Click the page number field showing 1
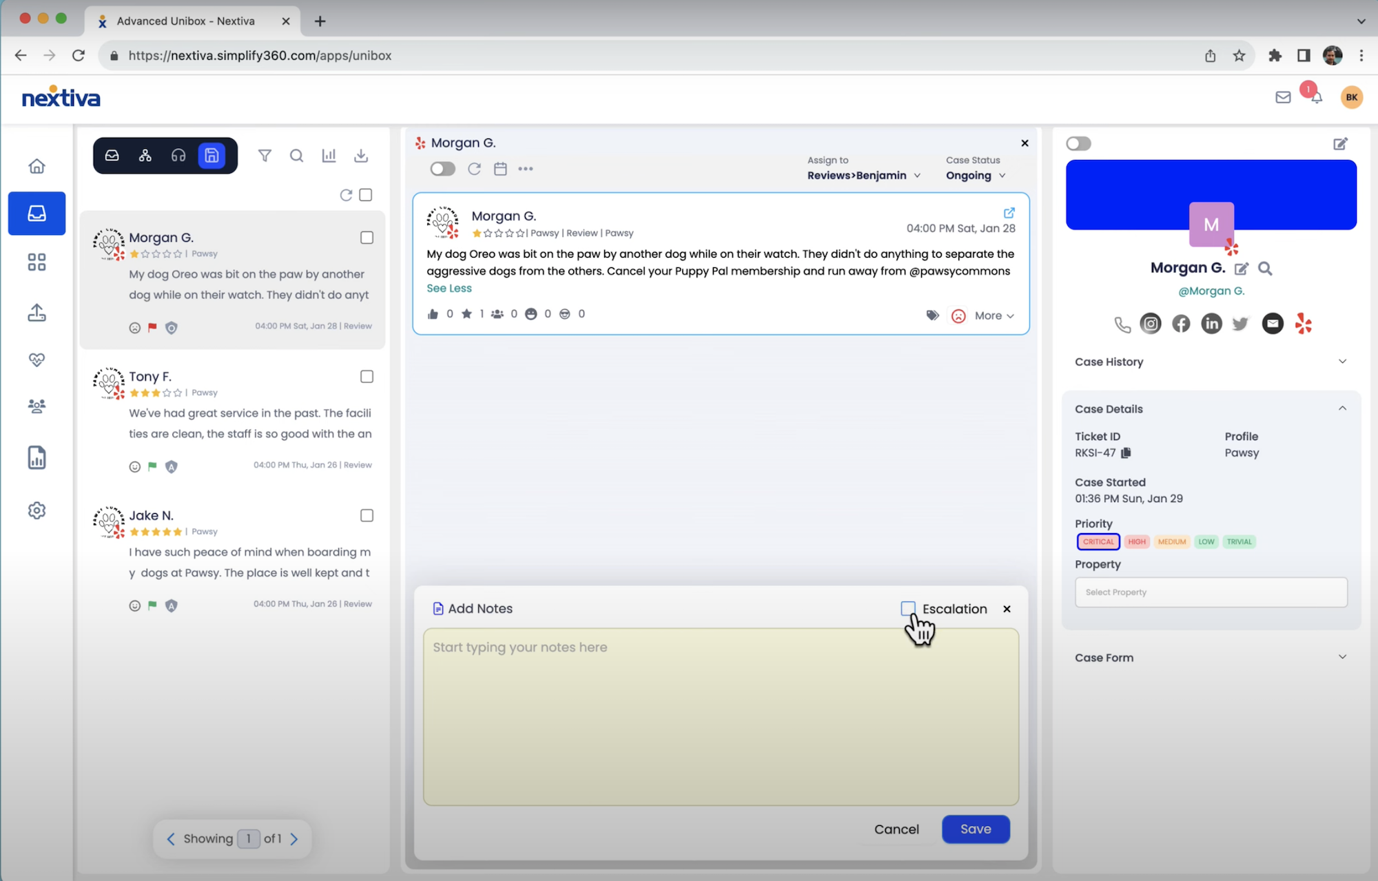 tap(249, 839)
